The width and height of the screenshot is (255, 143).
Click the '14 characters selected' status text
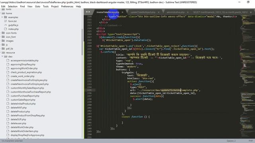tap(12, 141)
